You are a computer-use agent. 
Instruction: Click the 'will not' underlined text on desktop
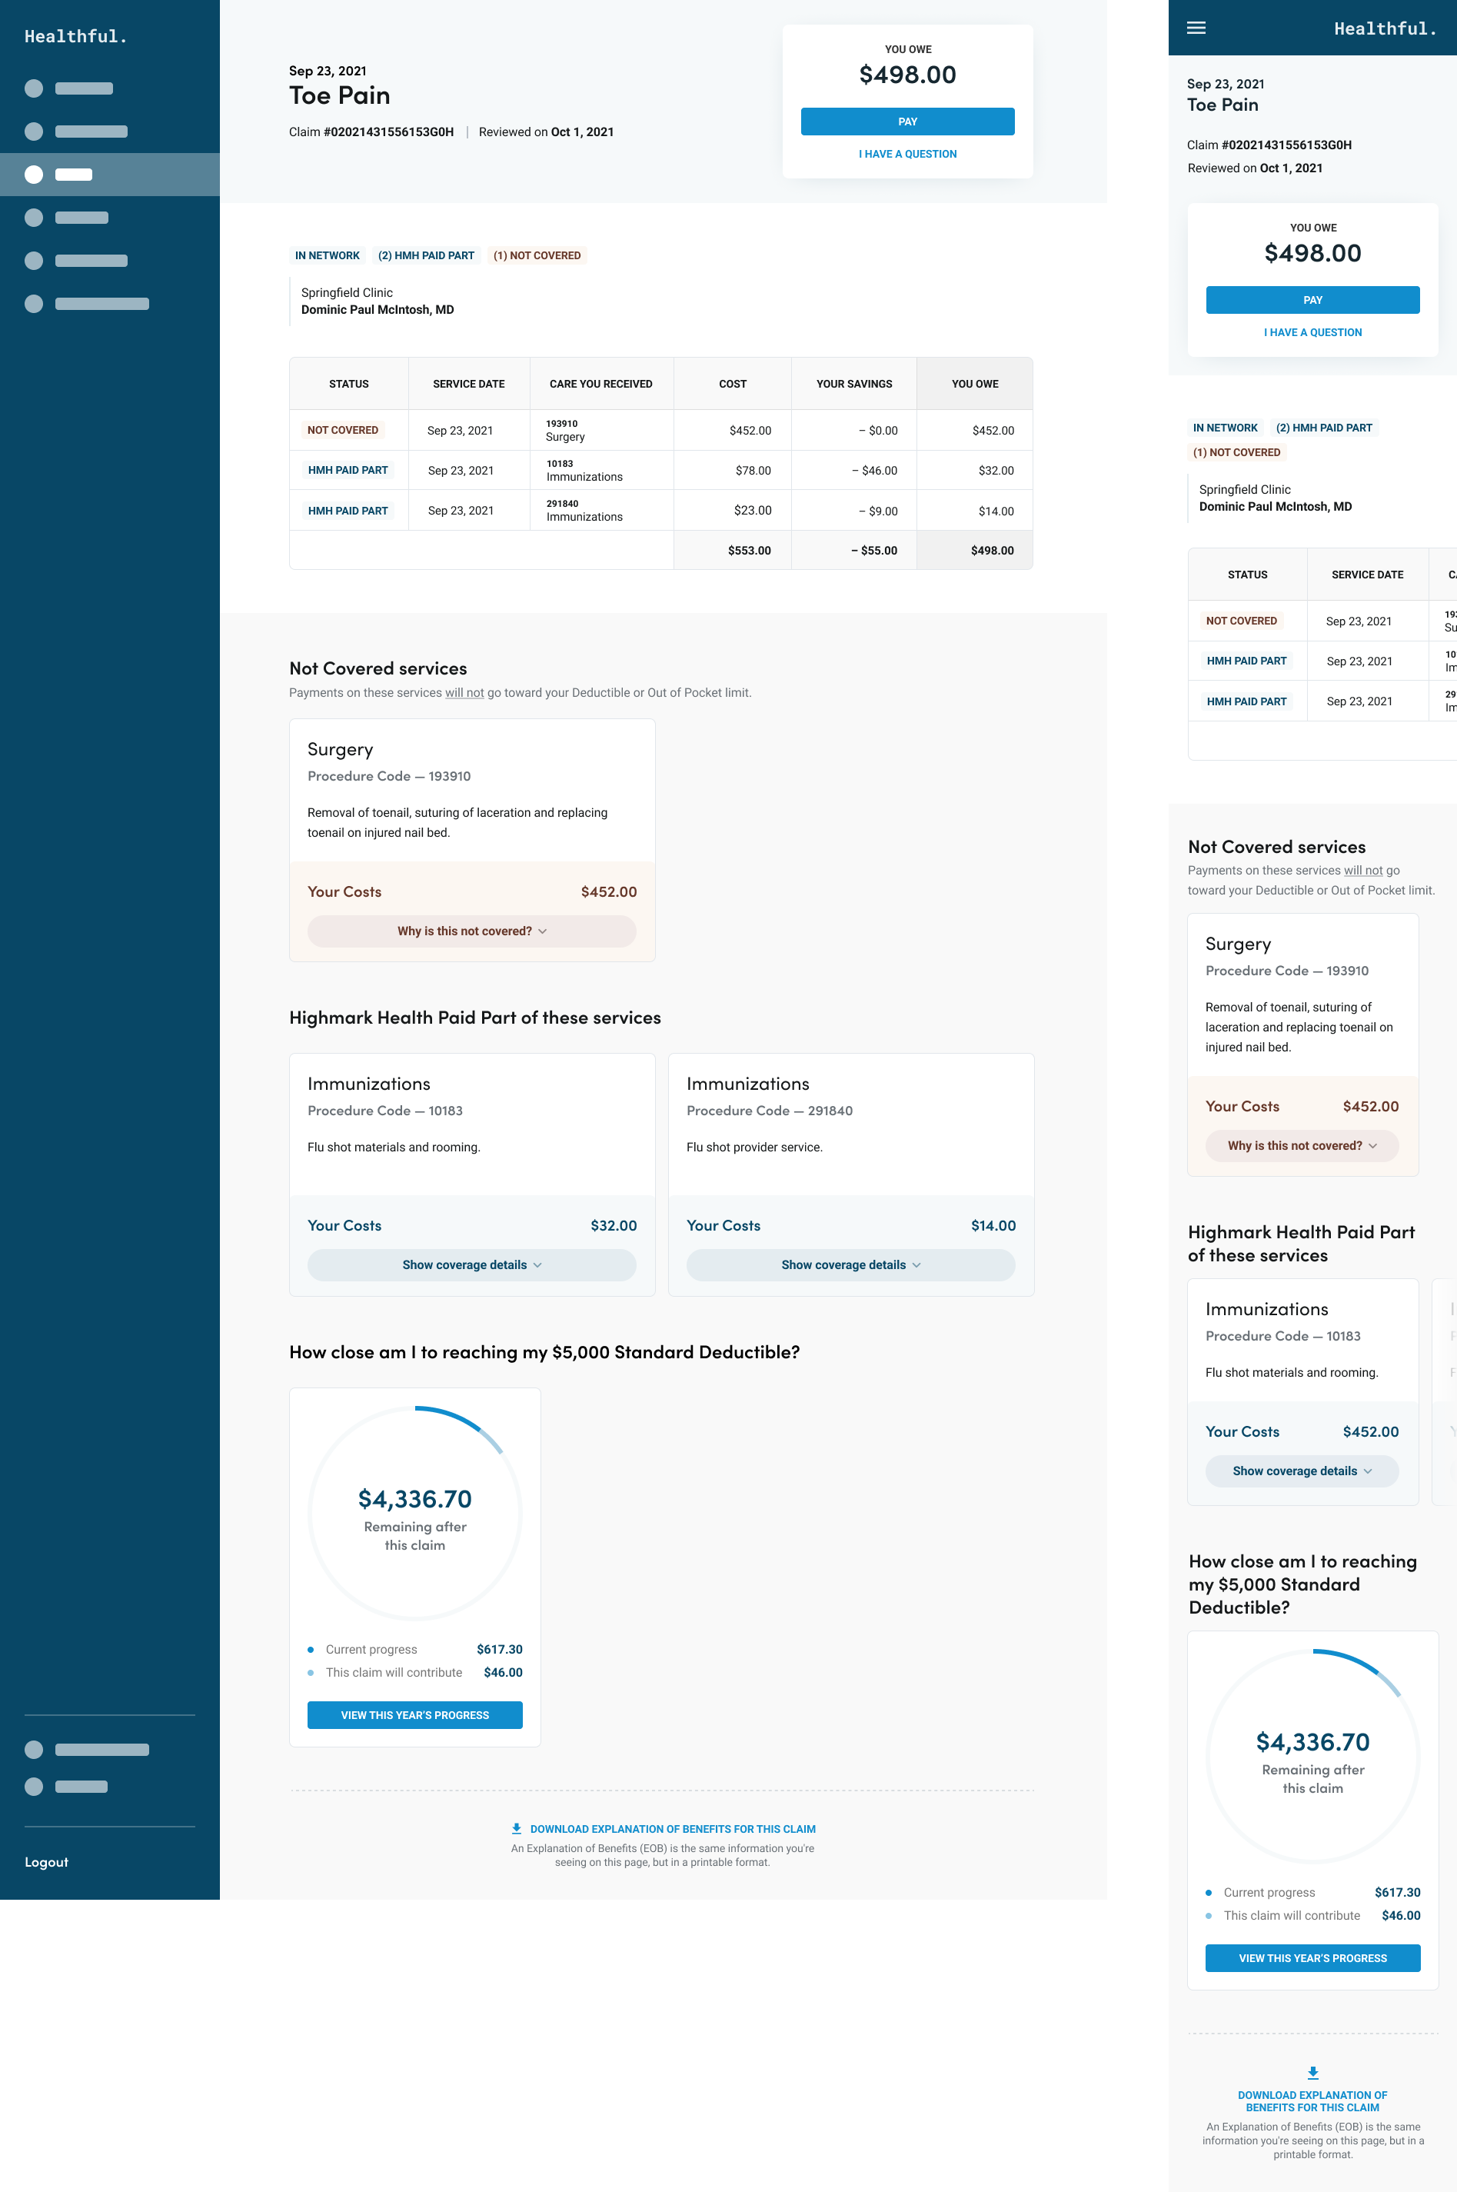point(464,692)
